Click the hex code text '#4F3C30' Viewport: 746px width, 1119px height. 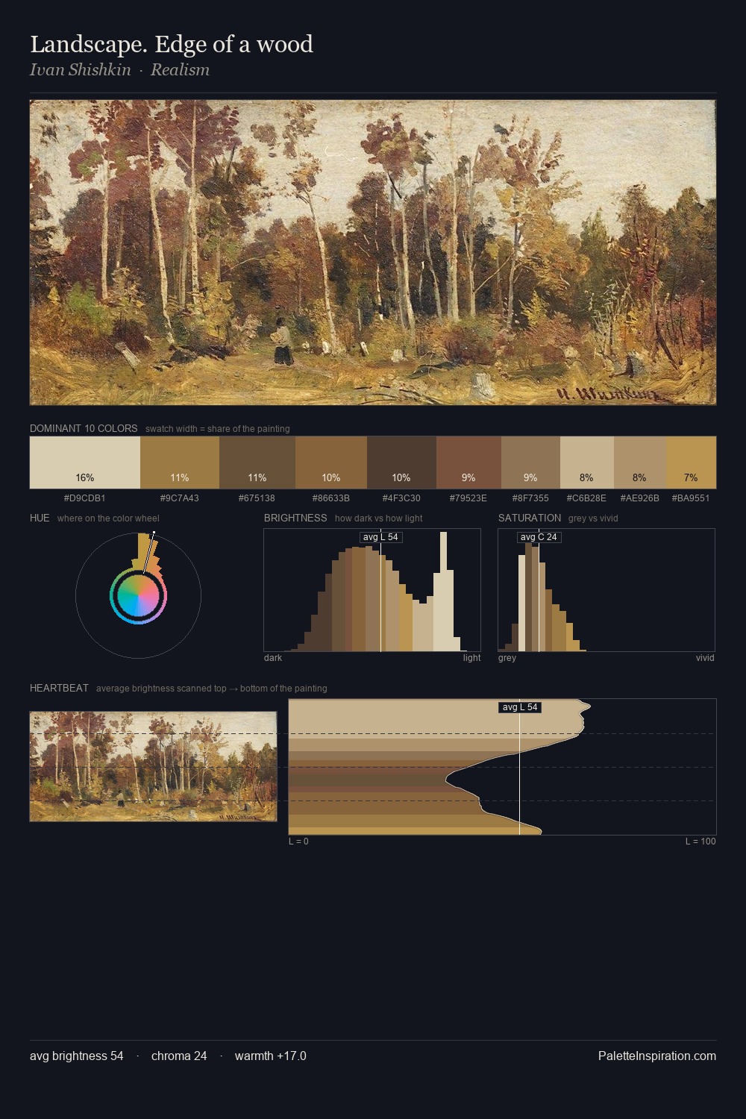(401, 498)
